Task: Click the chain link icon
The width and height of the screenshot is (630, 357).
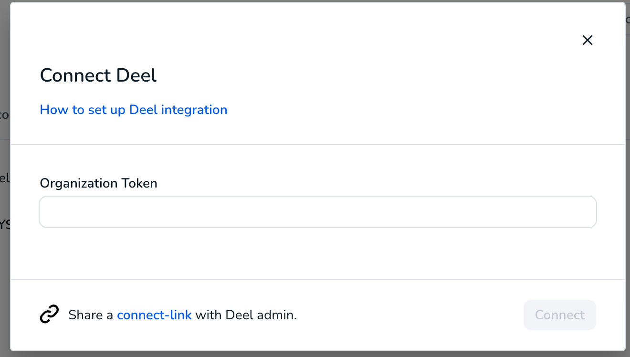Action: (x=49, y=315)
